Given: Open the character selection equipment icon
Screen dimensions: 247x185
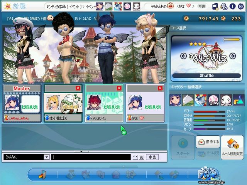Looking at the screenshot, I should pyautogui.click(x=175, y=100).
